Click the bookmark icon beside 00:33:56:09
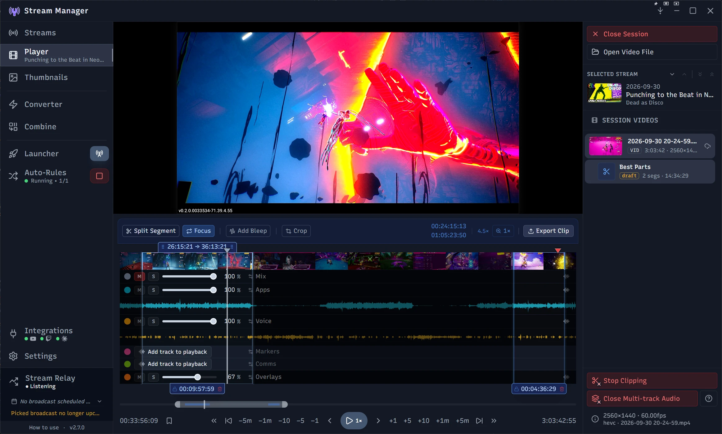 coord(169,421)
